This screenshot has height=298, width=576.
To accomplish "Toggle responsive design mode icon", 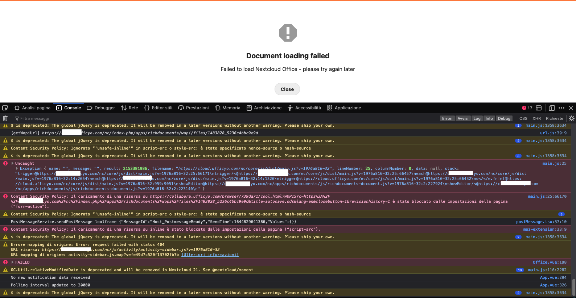I will click(x=552, y=108).
